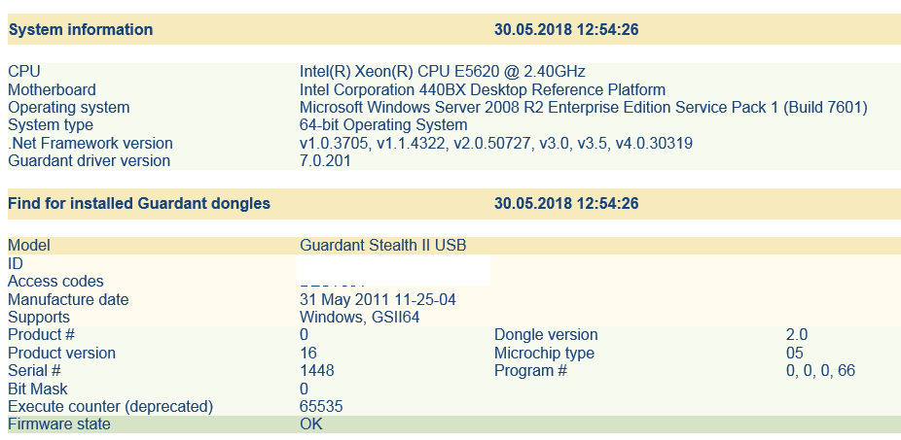
Task: Click the Microchip type value 05
Action: pyautogui.click(x=795, y=354)
